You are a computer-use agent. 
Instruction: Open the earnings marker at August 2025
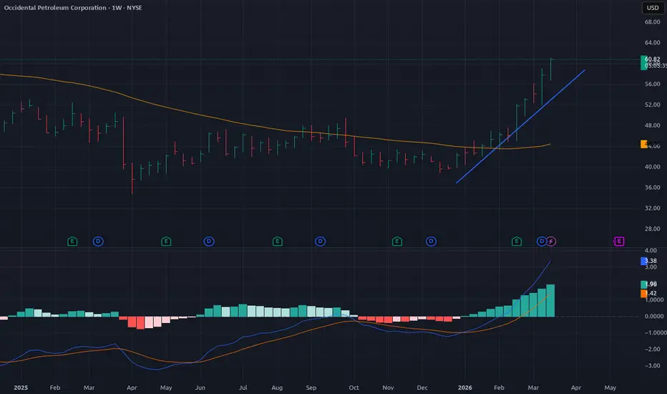click(278, 241)
